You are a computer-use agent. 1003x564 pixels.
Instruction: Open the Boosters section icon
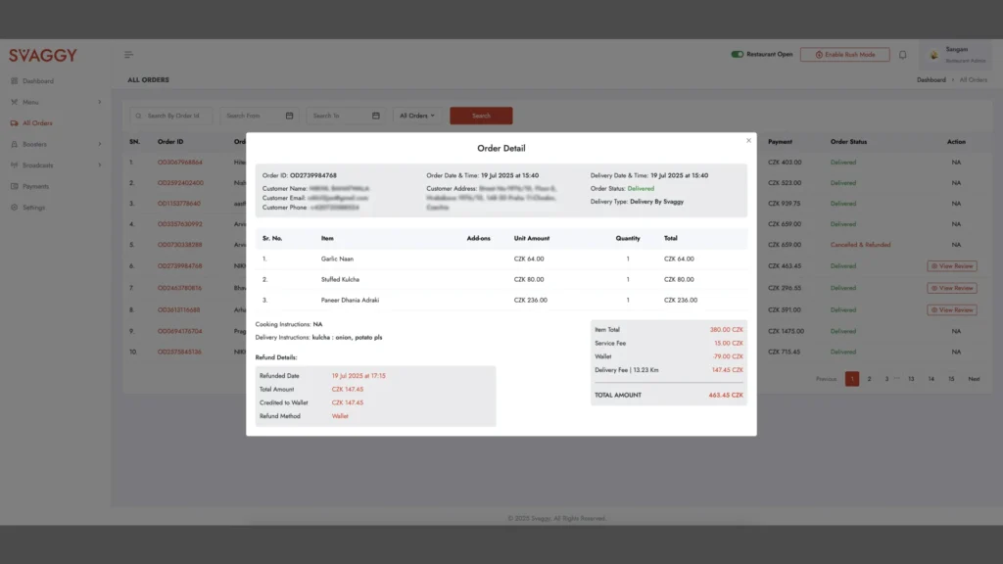tap(13, 144)
